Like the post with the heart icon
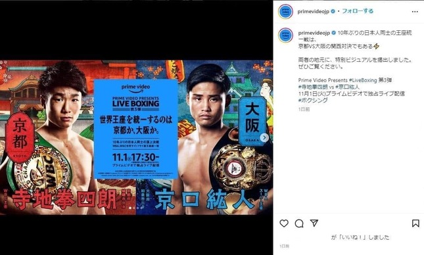 pos(284,223)
